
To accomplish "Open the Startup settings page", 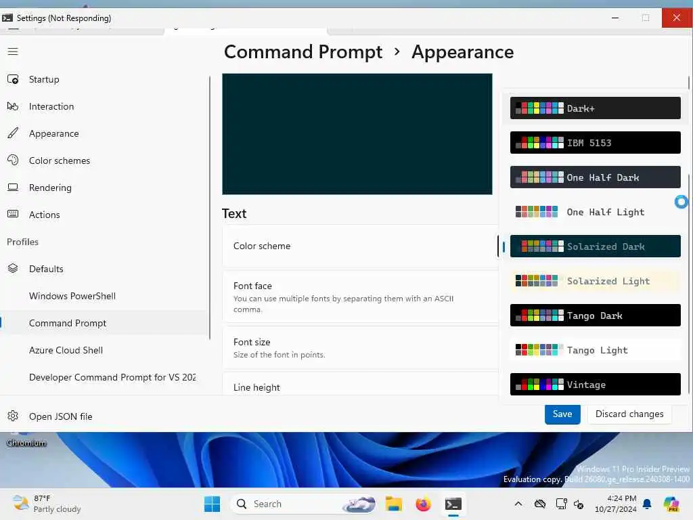I will (x=104, y=79).
